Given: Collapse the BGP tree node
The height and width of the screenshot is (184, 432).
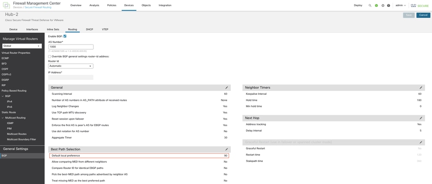Looking at the screenshot, I should pyautogui.click(x=3, y=96).
